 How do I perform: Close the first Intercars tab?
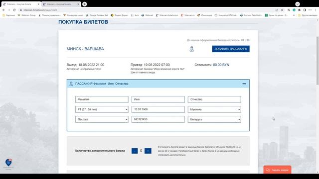(38, 4)
